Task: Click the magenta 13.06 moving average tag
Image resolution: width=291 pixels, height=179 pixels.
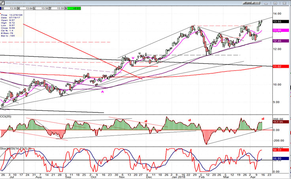Action: point(282,30)
